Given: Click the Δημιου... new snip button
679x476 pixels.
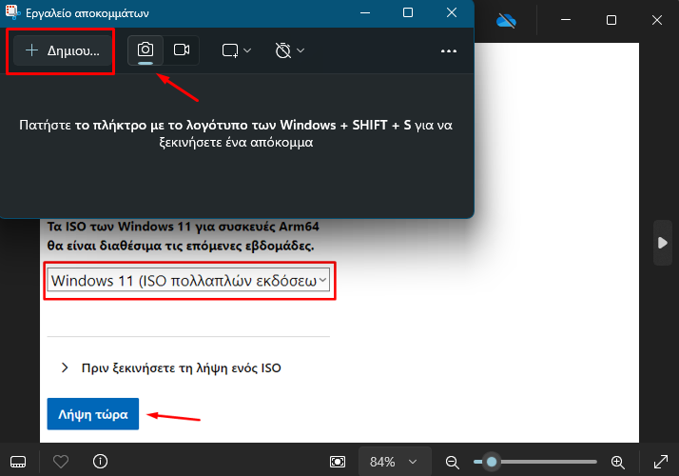Looking at the screenshot, I should tap(63, 50).
